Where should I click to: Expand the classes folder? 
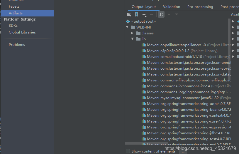(132, 33)
